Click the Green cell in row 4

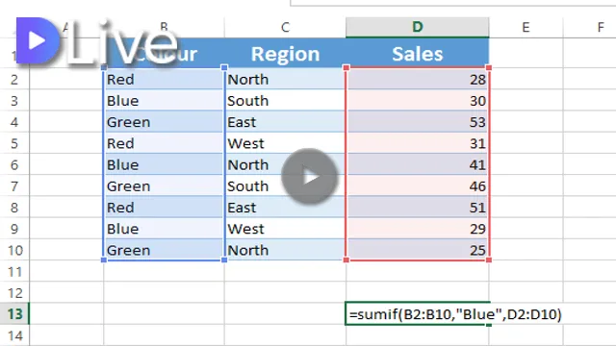(165, 122)
